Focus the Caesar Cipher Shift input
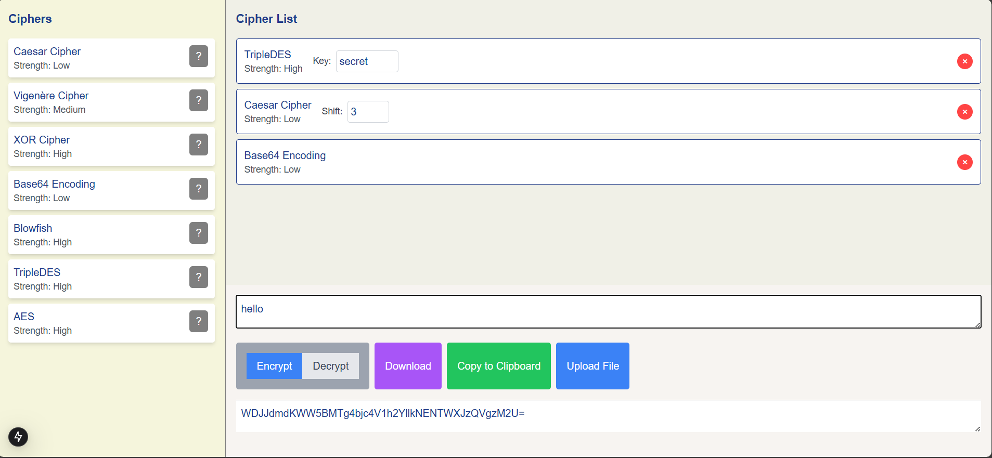 coord(368,112)
